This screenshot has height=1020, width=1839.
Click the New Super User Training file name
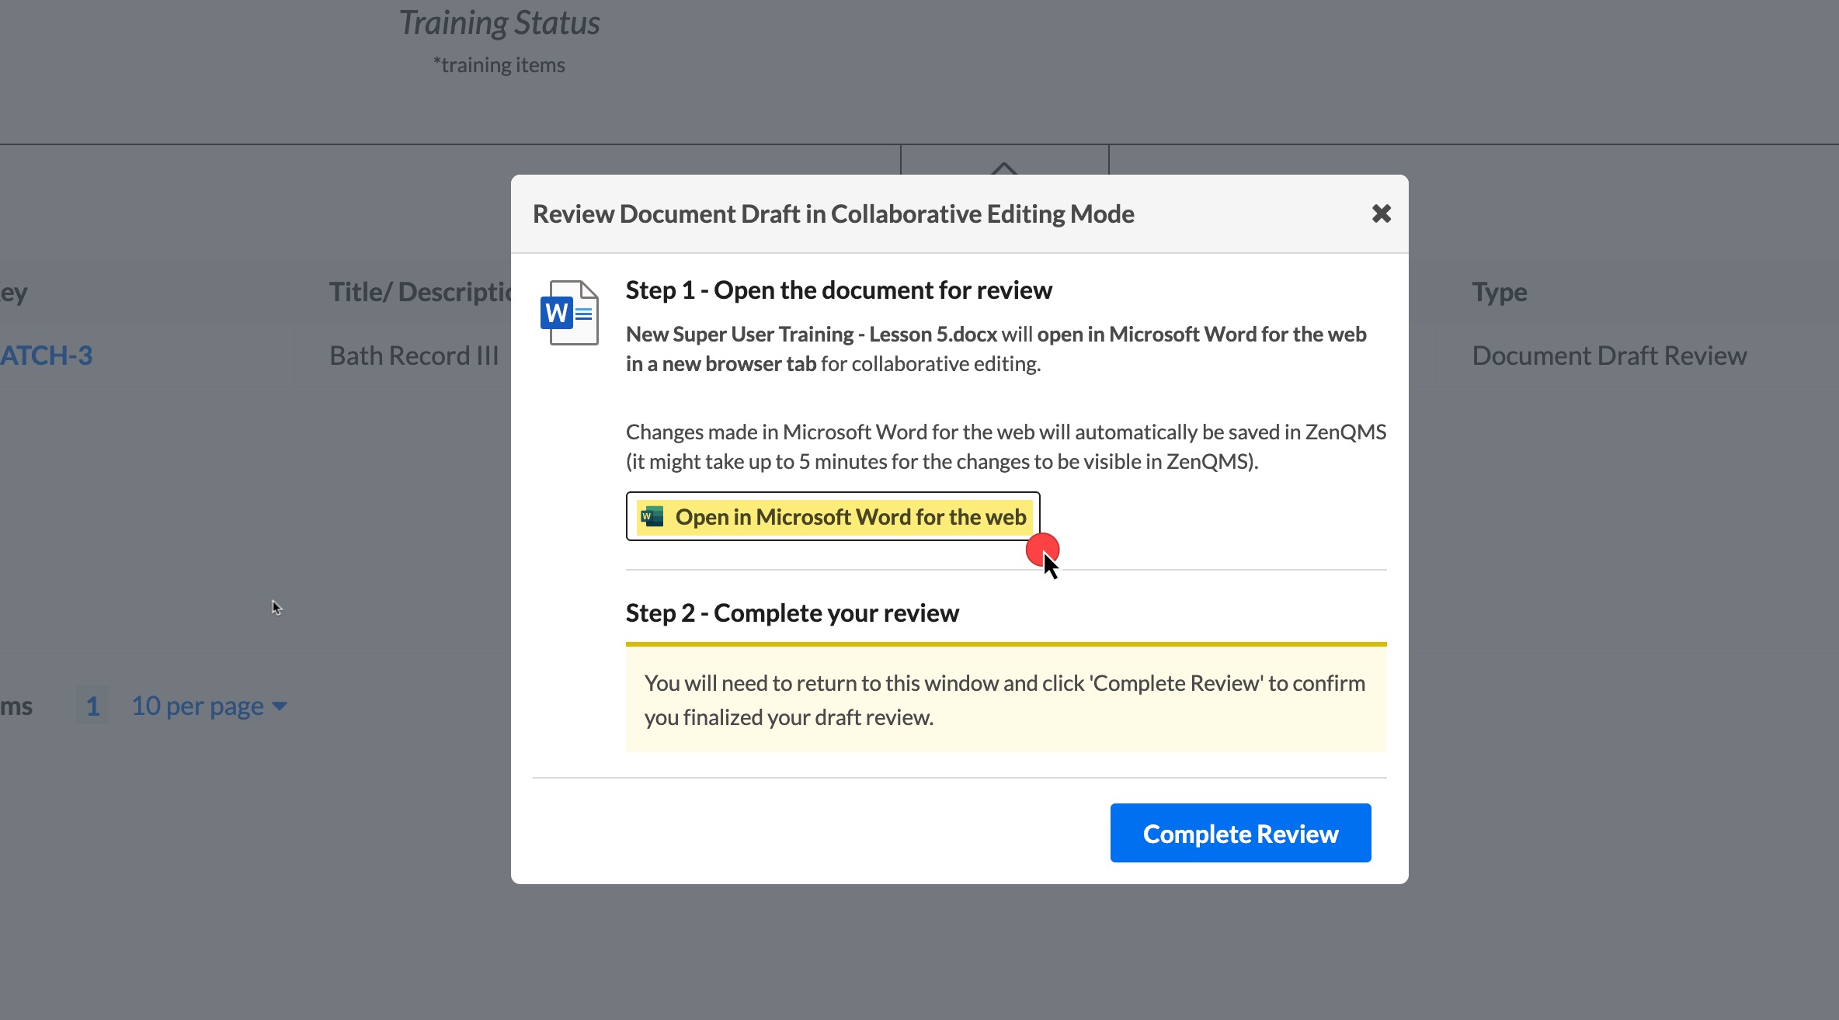tap(811, 334)
